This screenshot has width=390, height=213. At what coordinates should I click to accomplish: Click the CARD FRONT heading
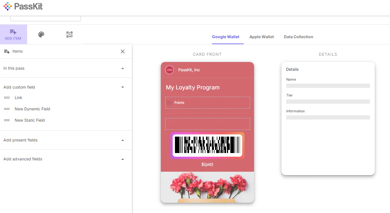[207, 54]
